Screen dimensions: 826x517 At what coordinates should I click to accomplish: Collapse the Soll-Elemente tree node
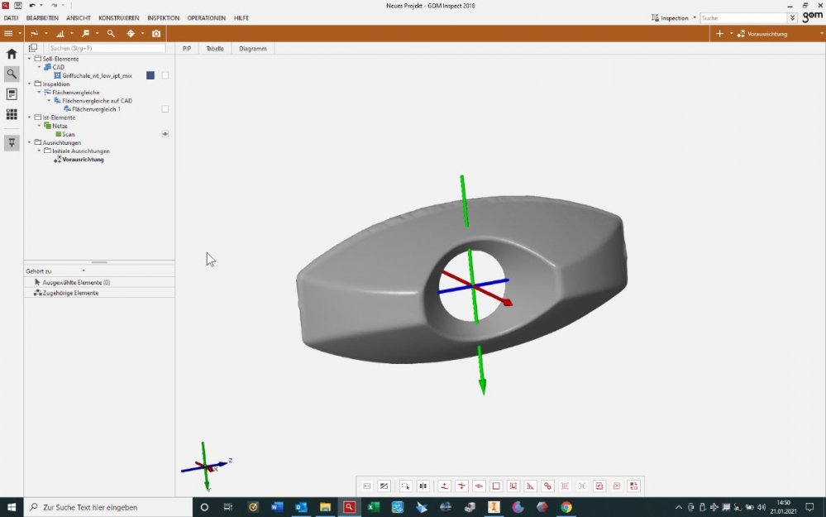[x=30, y=59]
